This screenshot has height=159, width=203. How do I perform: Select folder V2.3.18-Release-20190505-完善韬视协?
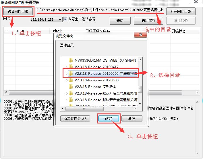[106, 74]
